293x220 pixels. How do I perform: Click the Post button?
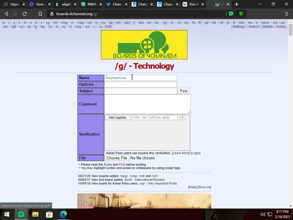pyautogui.click(x=183, y=91)
